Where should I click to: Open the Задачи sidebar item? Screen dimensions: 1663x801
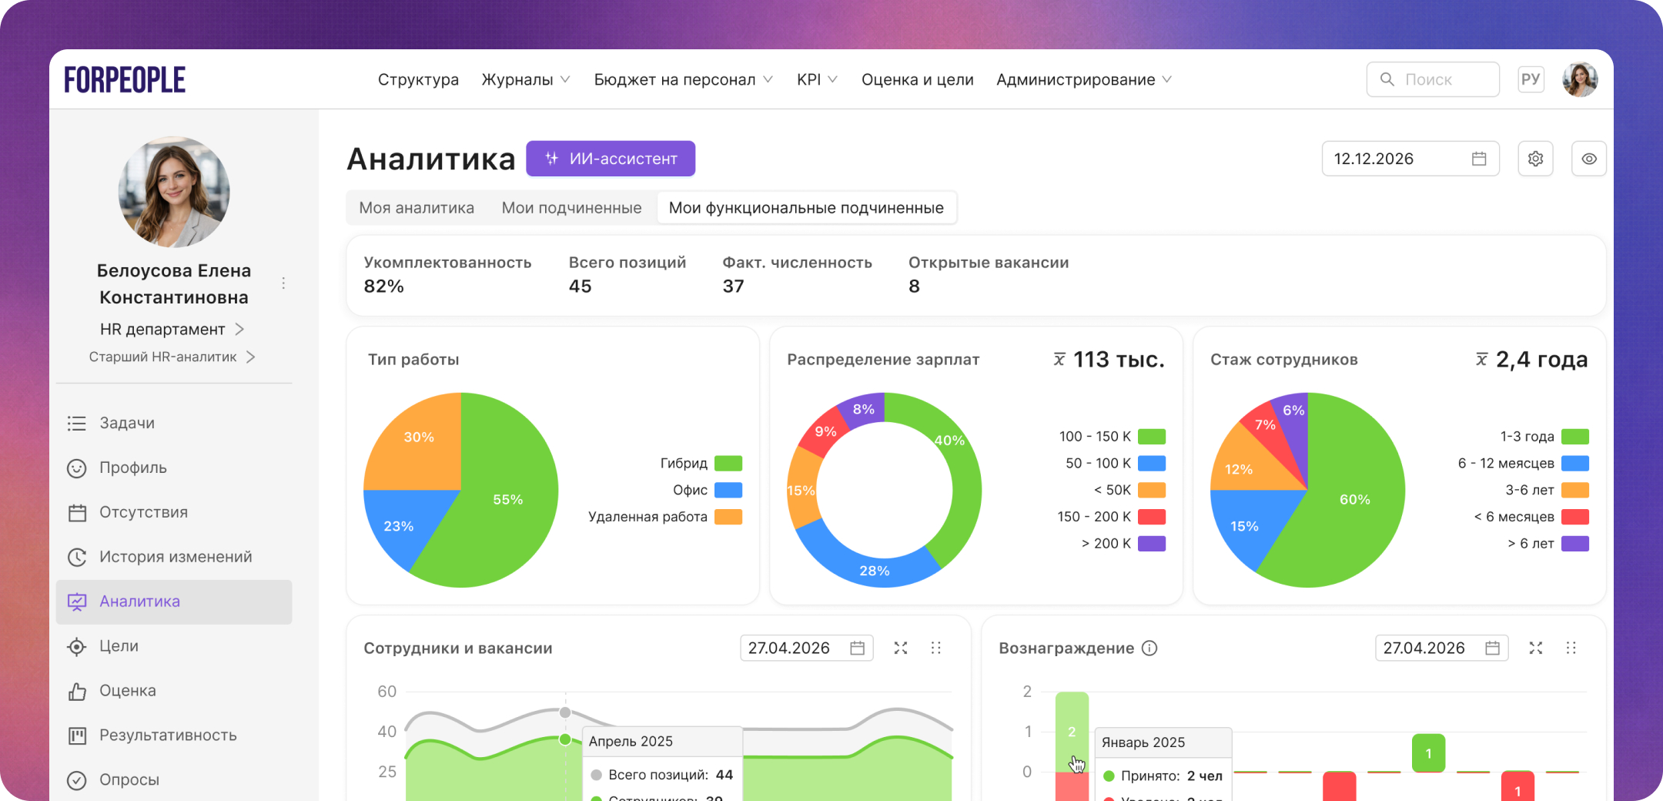[174, 423]
